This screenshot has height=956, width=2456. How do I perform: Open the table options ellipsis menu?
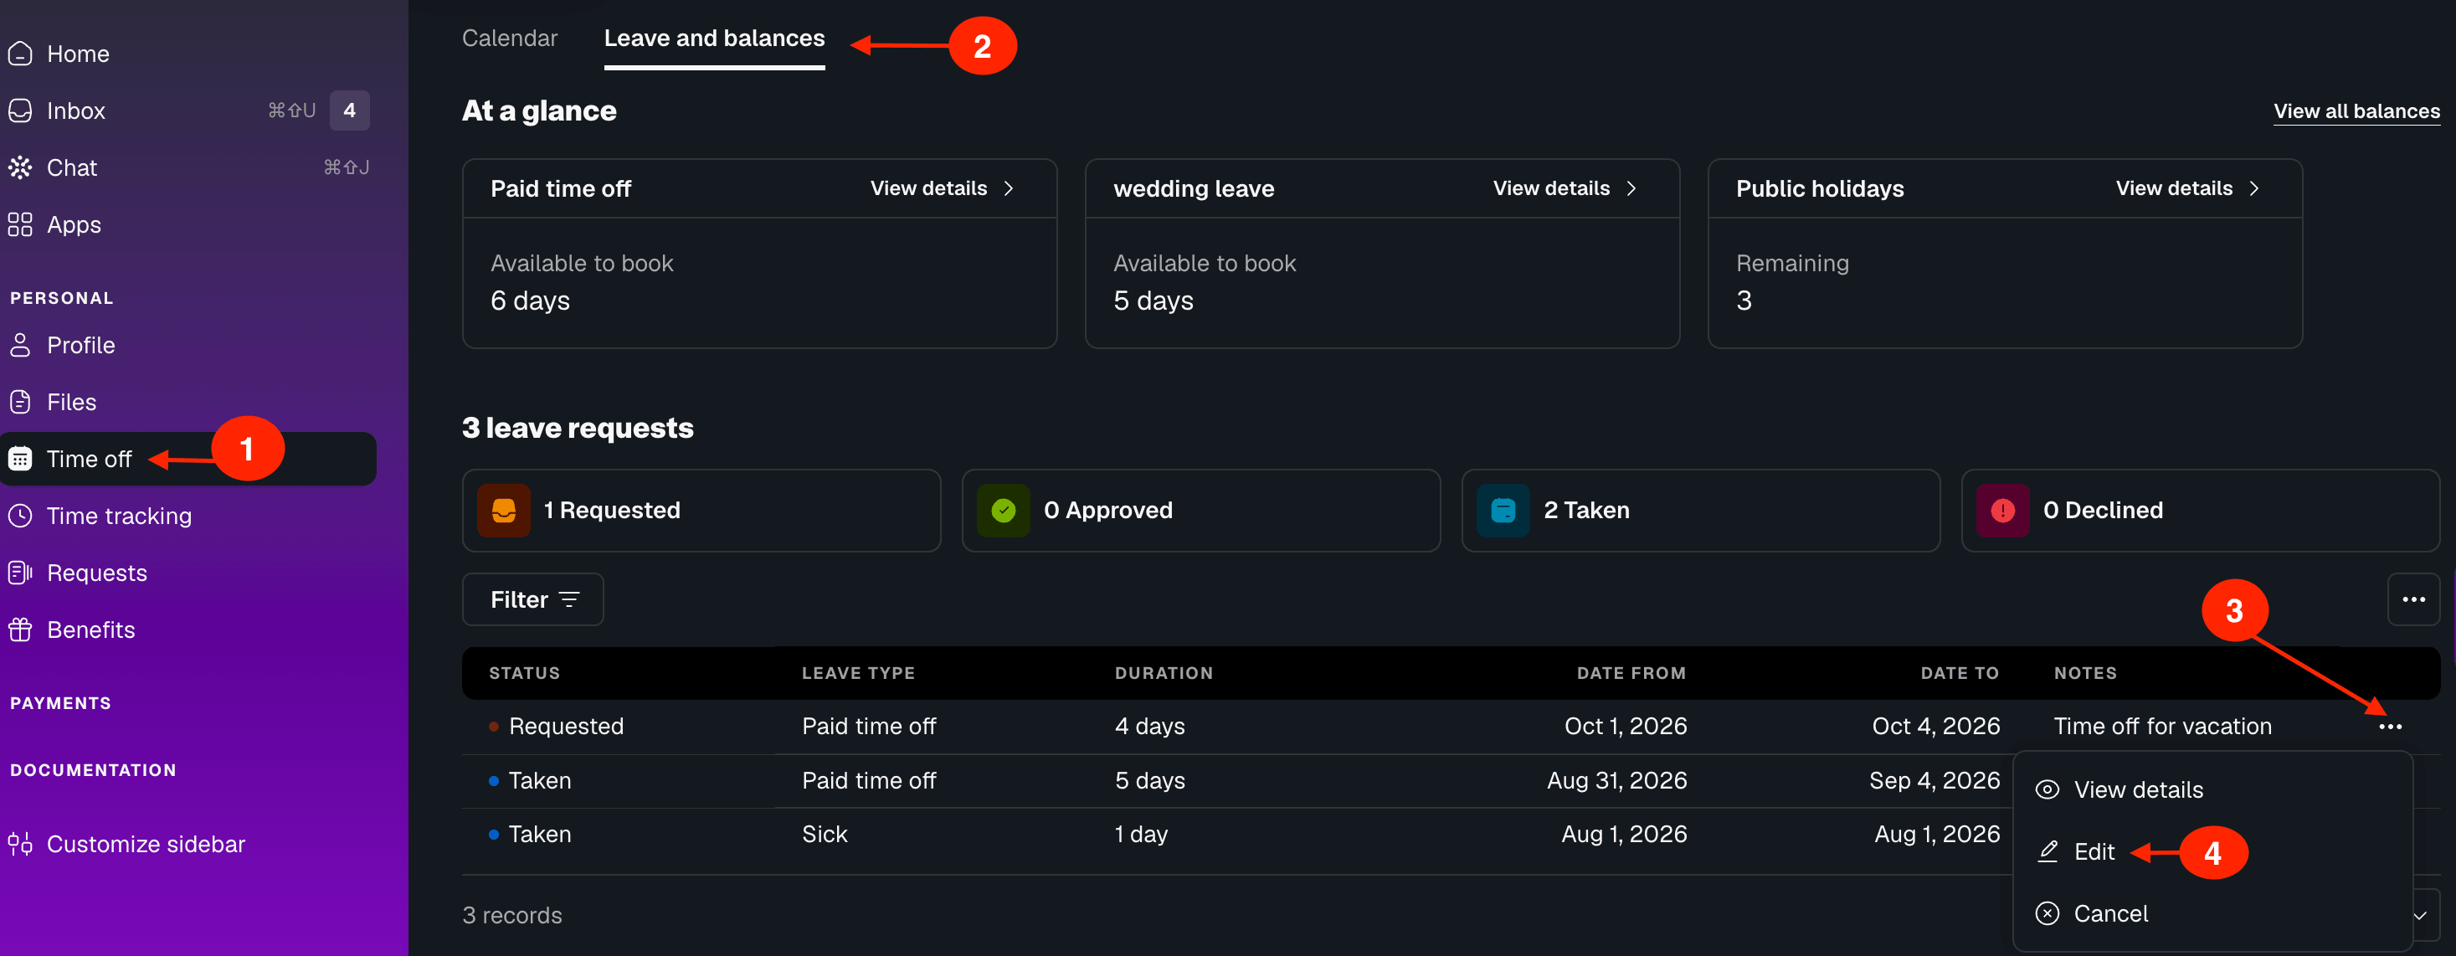click(2413, 599)
